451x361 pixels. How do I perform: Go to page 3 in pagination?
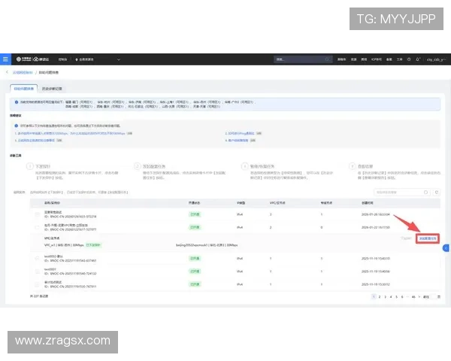click(x=385, y=297)
